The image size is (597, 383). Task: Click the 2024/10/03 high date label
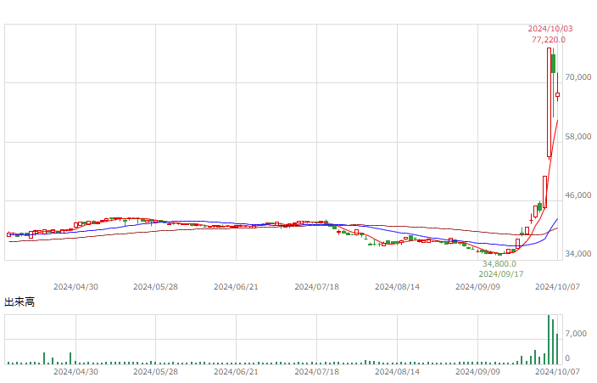pos(550,29)
